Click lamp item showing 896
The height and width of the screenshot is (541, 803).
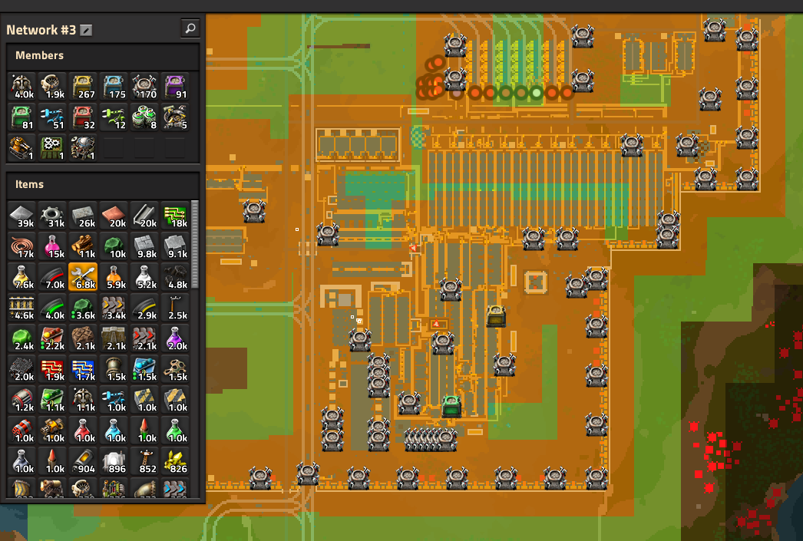tap(114, 461)
